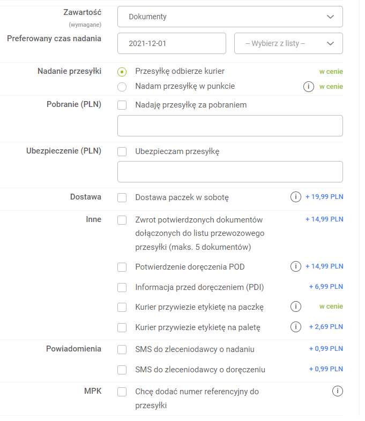Focus the insurance amount input field

coord(230,172)
